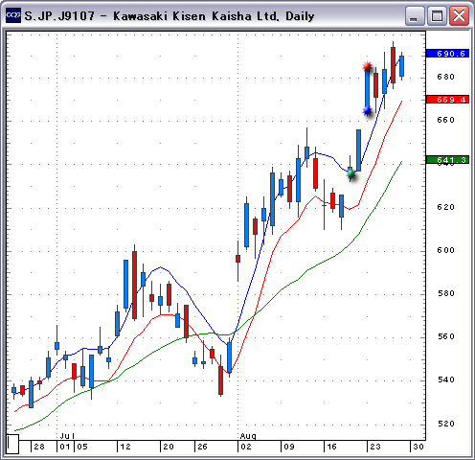Click the date label 26 on time axis

202,447
